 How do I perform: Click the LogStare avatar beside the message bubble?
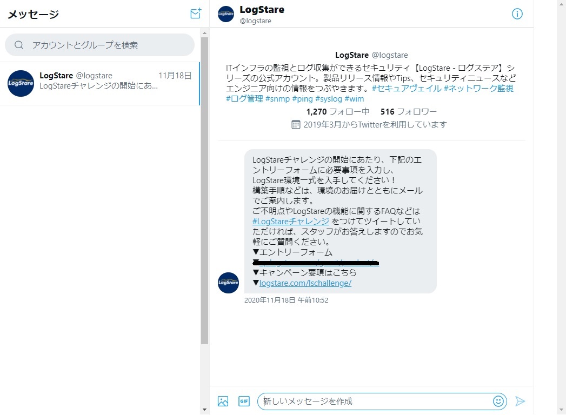point(228,283)
